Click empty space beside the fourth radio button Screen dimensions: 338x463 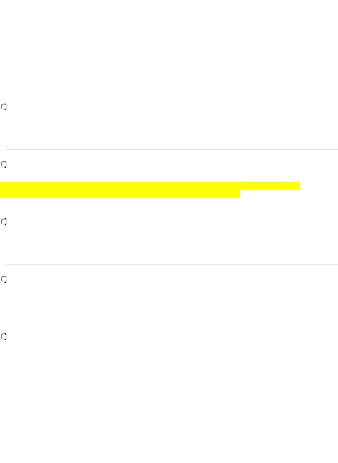pyautogui.click(x=99, y=279)
